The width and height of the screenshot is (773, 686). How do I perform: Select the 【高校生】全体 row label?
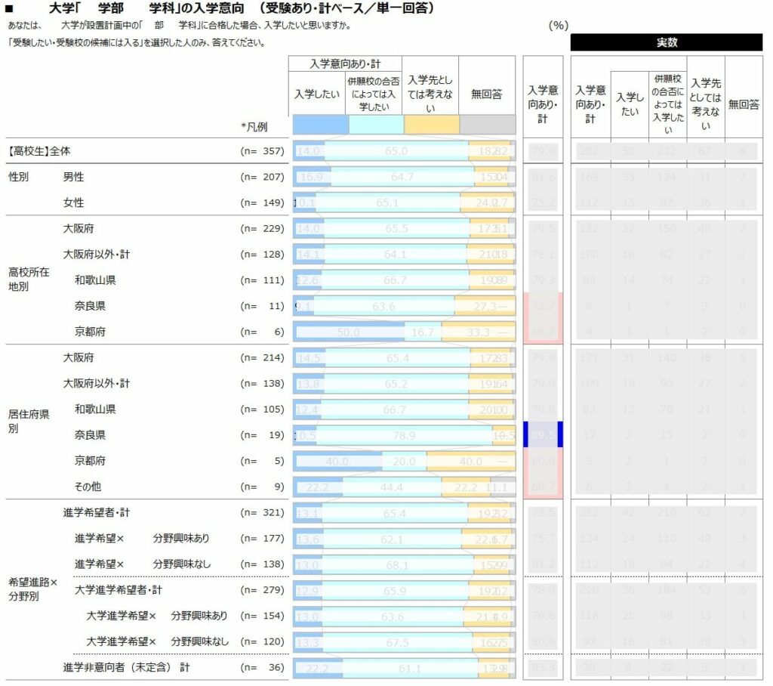click(38, 151)
